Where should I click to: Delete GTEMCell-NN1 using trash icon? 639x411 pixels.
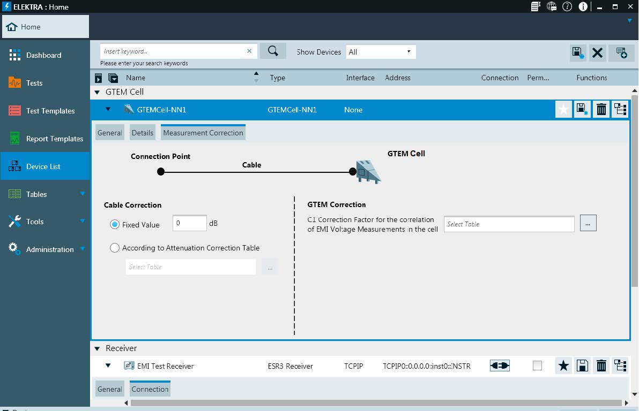point(601,110)
